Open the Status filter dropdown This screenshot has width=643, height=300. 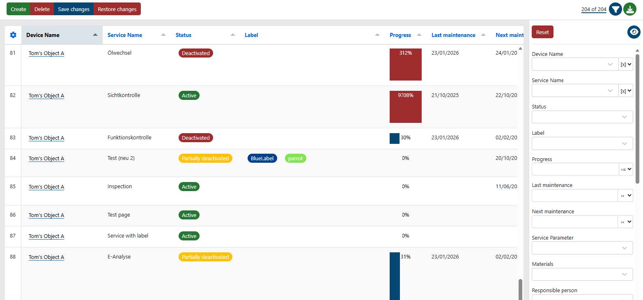582,117
